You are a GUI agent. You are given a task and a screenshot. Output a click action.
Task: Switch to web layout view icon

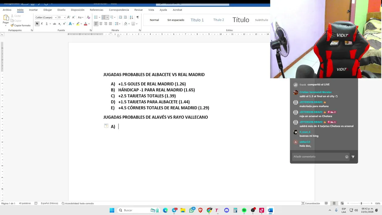click(x=342, y=203)
